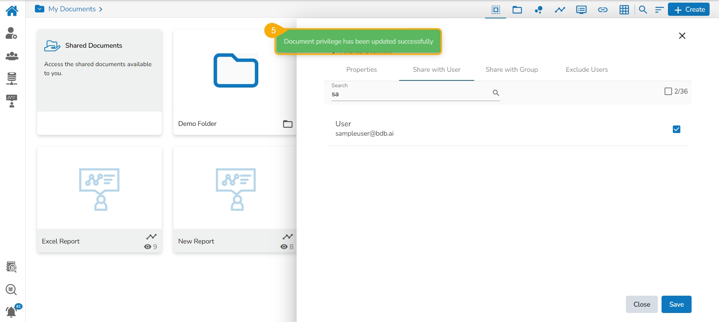
Task: Expand the My Documents breadcrumb chevron
Action: pos(101,9)
